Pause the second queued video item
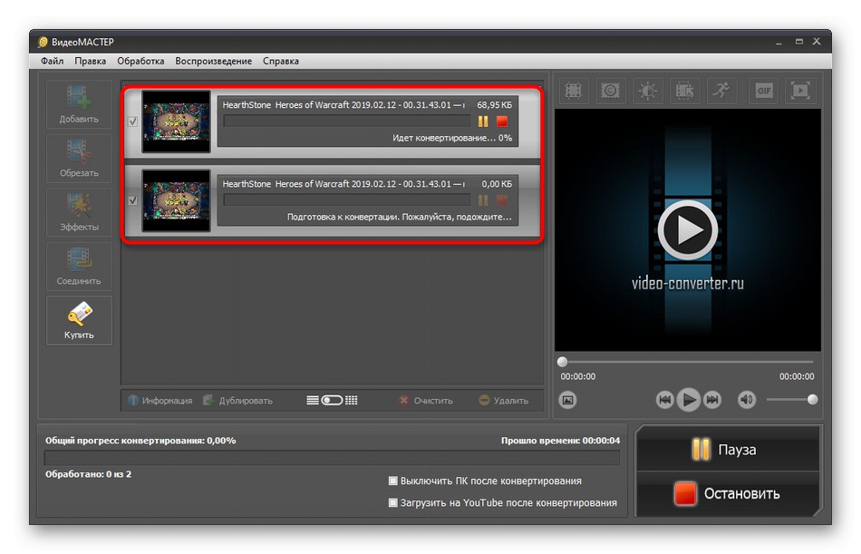 click(483, 200)
